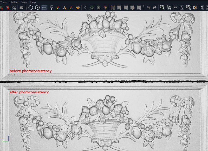Open the Tools menu

tap(3, 2)
